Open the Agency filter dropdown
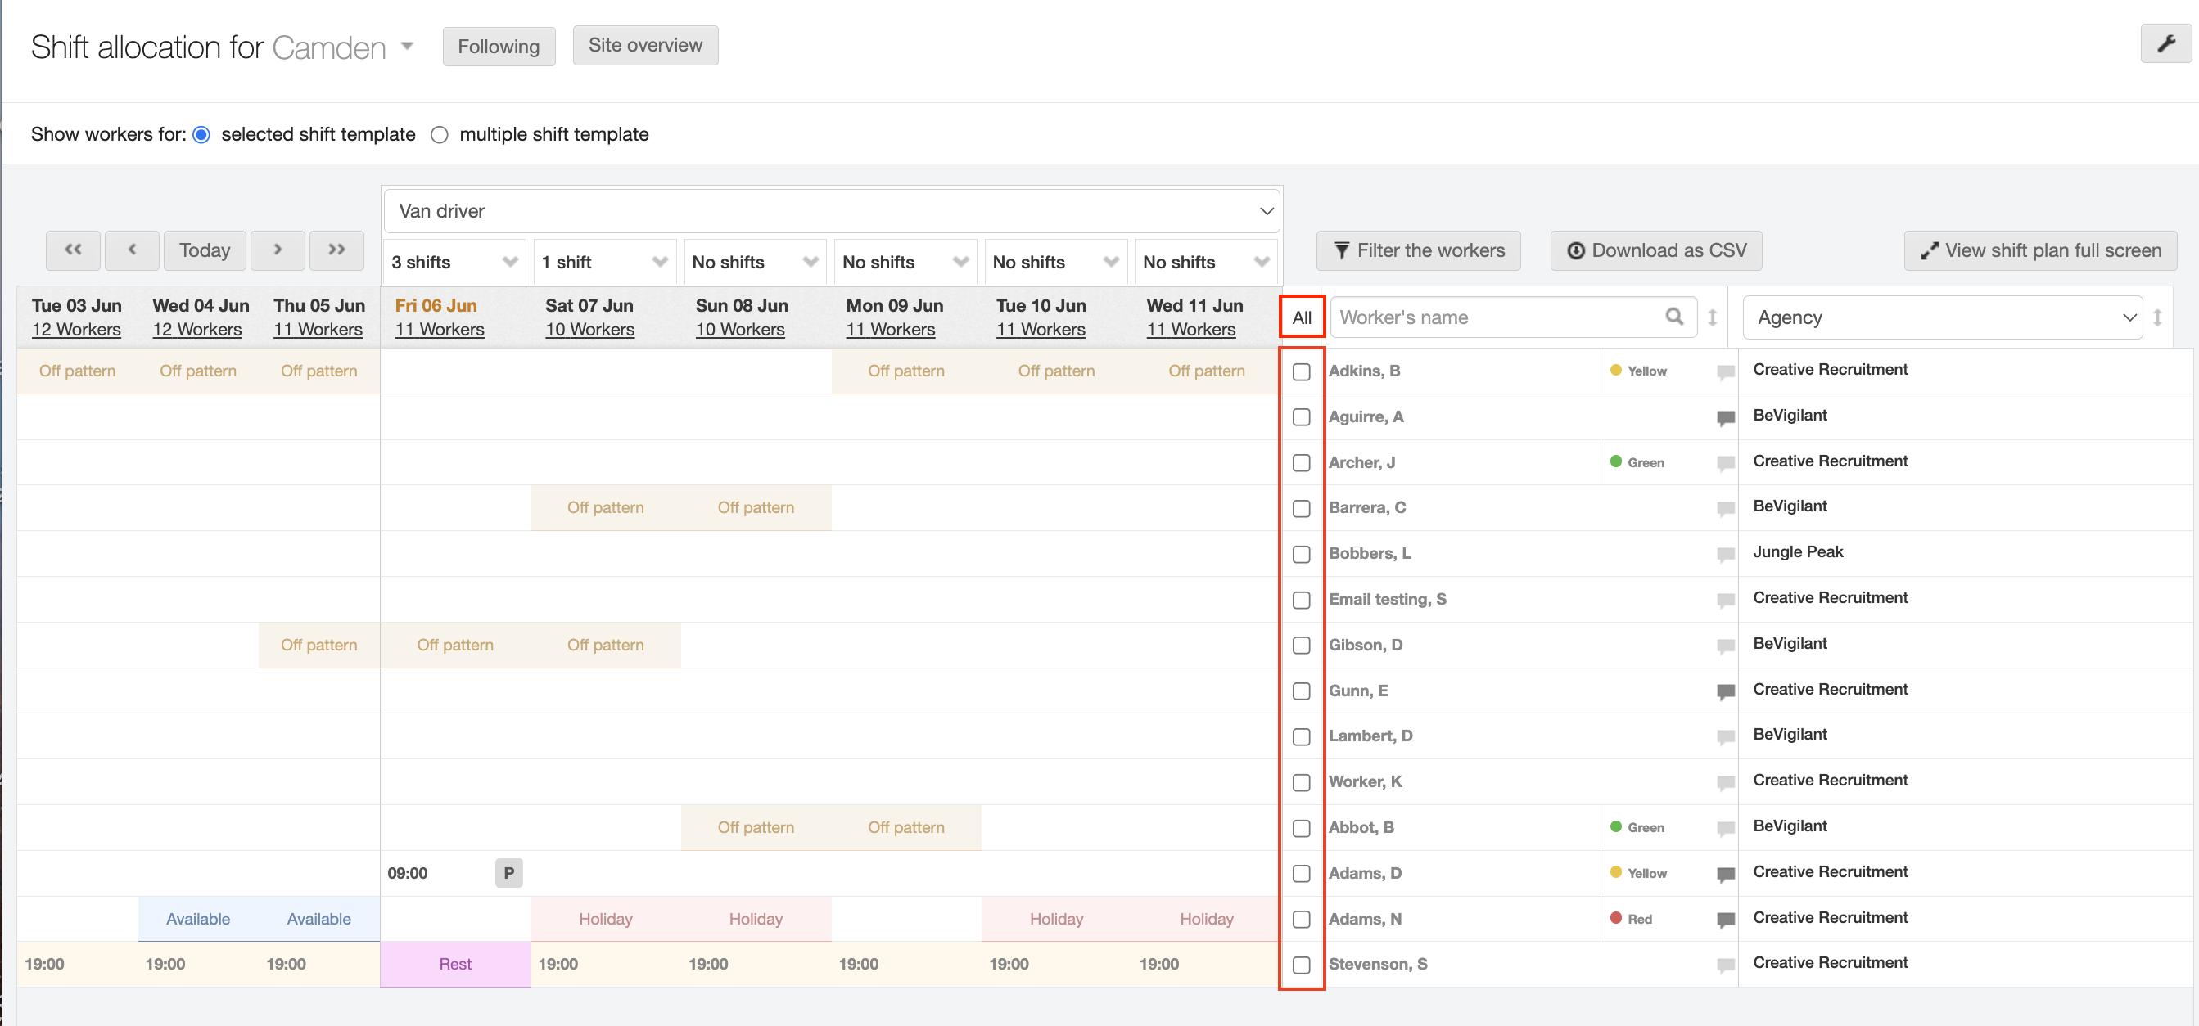This screenshot has height=1026, width=2199. click(x=1942, y=318)
